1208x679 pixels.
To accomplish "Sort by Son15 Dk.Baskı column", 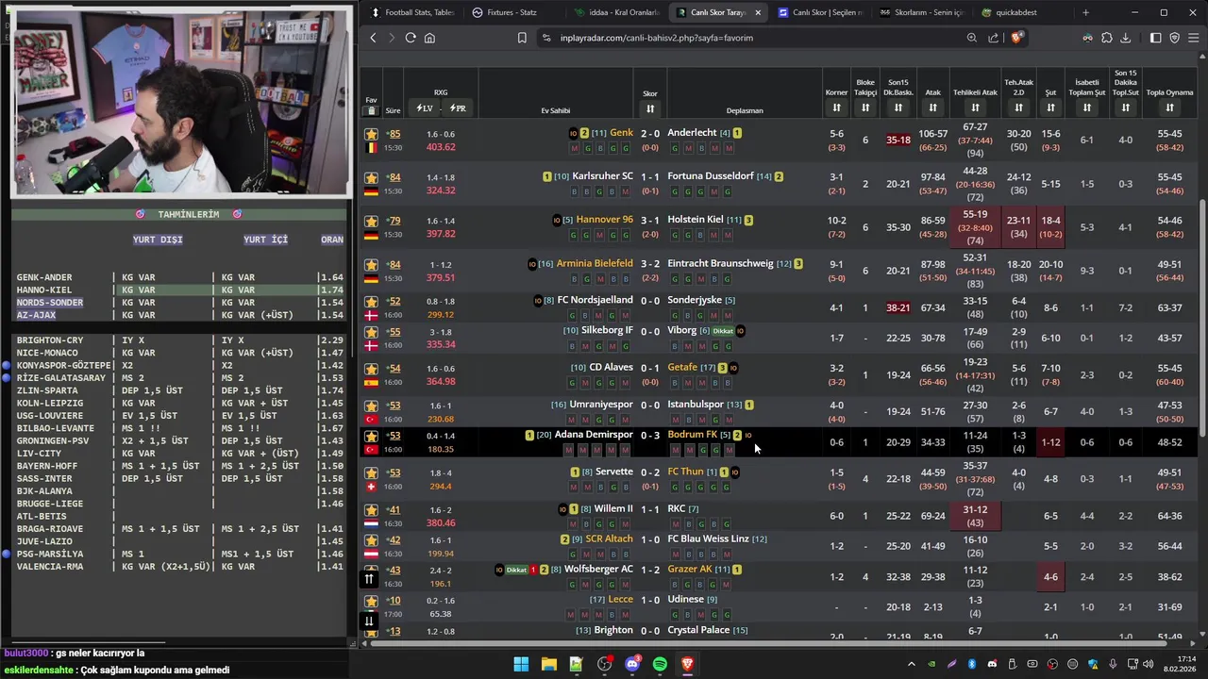I will click(x=898, y=108).
